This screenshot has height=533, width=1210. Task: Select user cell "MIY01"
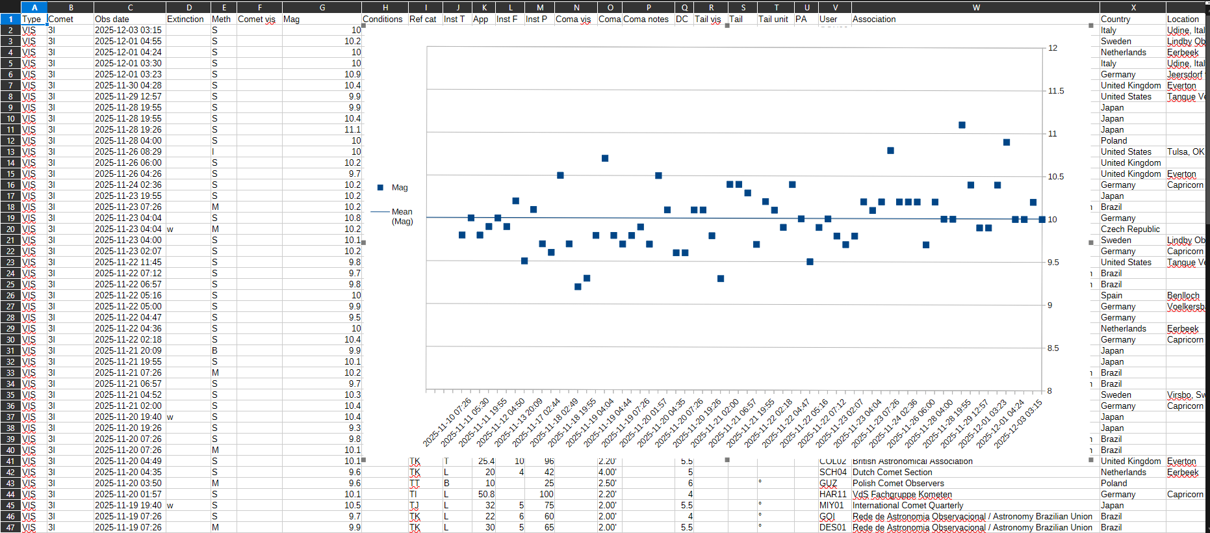835,505
